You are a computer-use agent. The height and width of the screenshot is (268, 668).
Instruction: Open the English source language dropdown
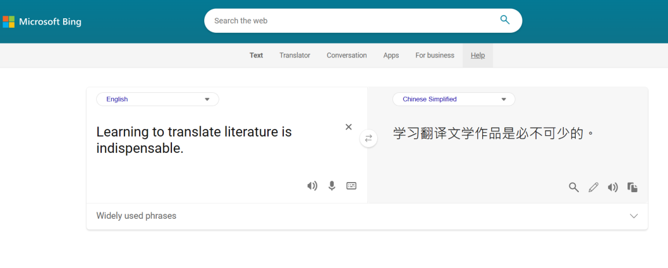click(x=157, y=99)
